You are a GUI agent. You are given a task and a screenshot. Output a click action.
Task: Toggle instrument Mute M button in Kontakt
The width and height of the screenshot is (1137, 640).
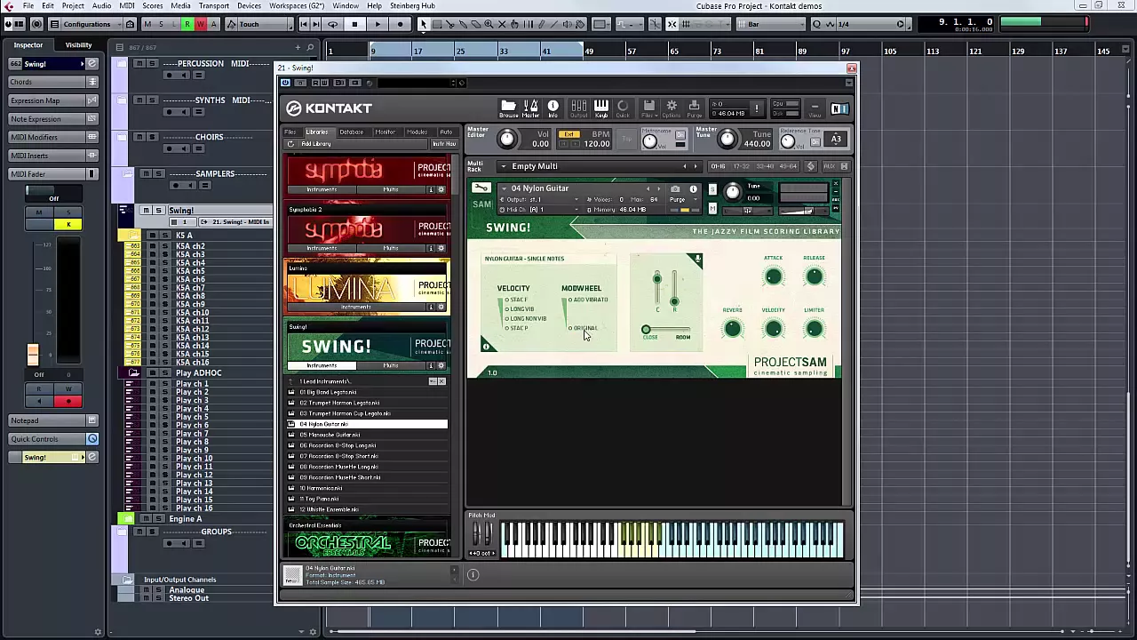click(x=712, y=209)
